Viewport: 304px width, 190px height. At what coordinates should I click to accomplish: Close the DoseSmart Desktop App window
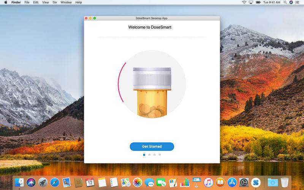pyautogui.click(x=86, y=18)
